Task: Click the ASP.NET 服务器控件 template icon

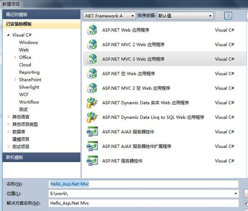Action: 92,161
